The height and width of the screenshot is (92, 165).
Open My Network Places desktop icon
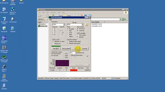(4, 20)
